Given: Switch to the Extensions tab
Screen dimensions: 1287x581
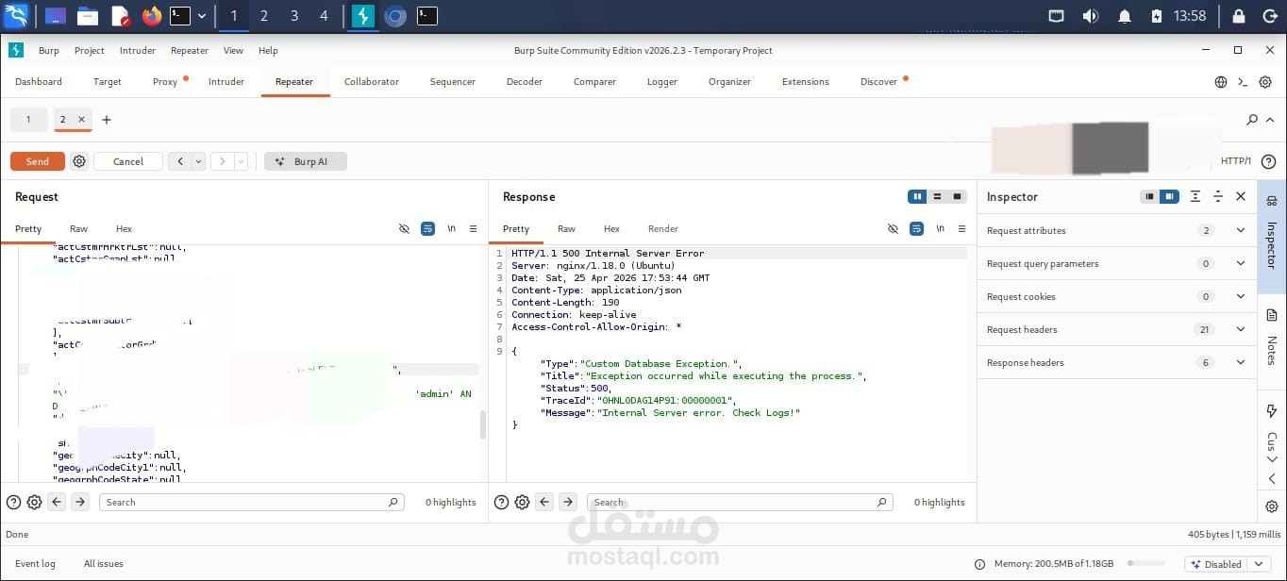Looking at the screenshot, I should (806, 81).
